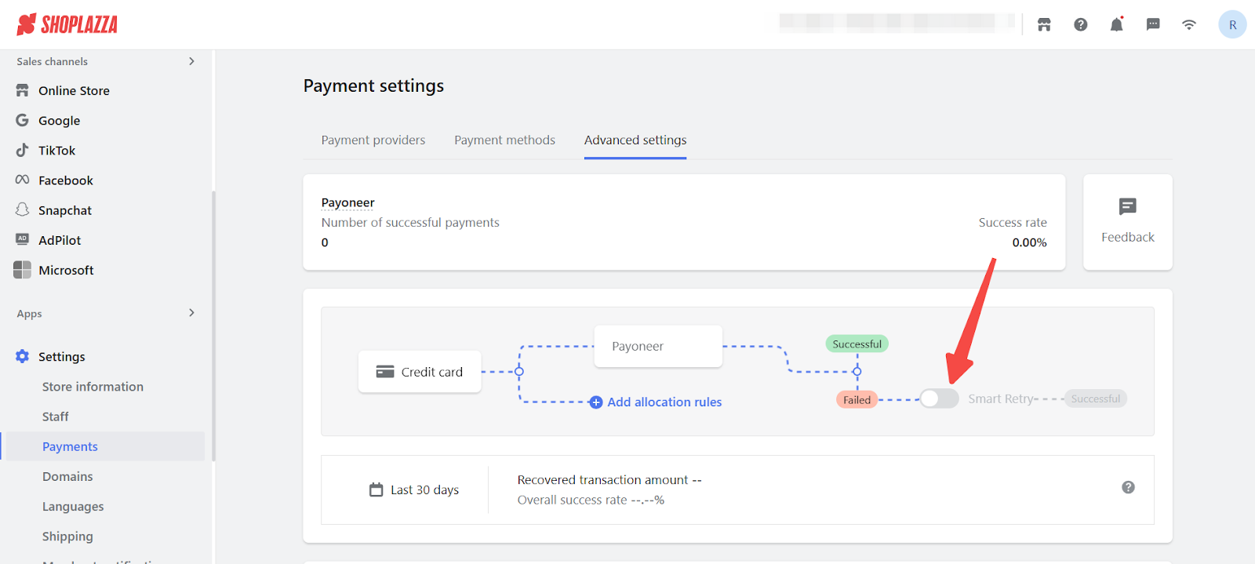Open the Online Store sales channel
The width and height of the screenshot is (1255, 564).
pos(74,90)
